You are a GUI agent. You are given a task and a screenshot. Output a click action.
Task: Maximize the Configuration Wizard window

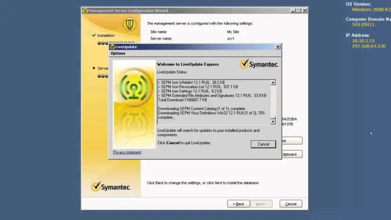click(298, 10)
